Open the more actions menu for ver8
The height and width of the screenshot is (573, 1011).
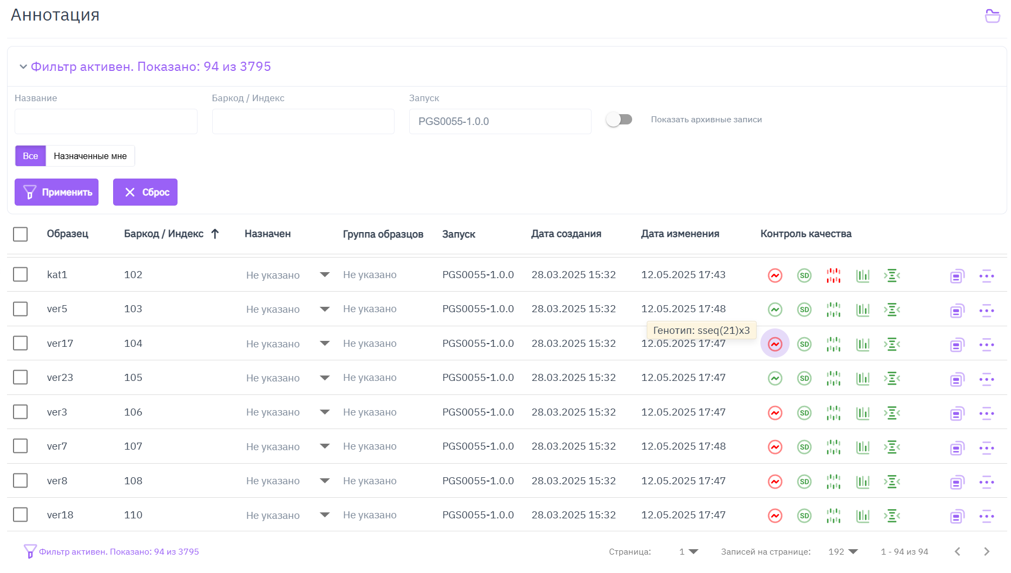coord(986,482)
